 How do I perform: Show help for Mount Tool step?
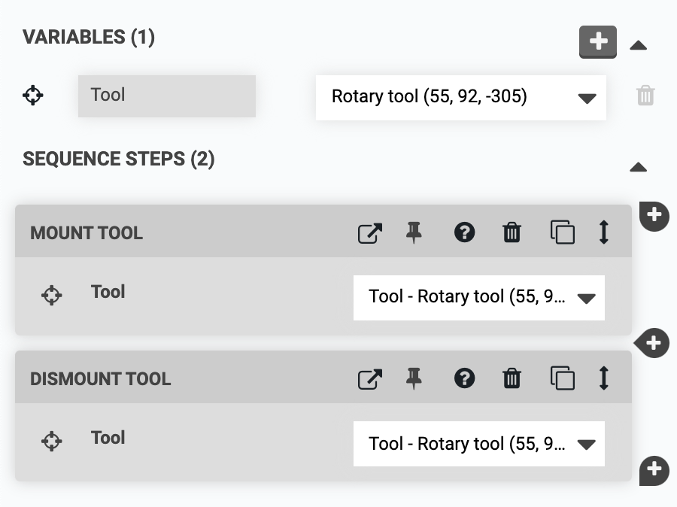tap(465, 232)
